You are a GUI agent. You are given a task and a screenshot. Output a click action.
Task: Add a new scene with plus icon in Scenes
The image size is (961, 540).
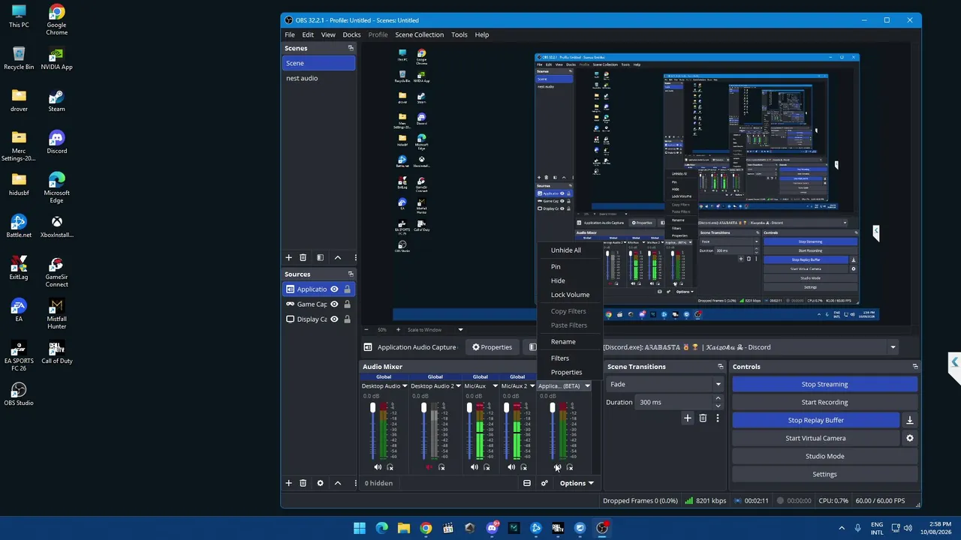coord(288,257)
